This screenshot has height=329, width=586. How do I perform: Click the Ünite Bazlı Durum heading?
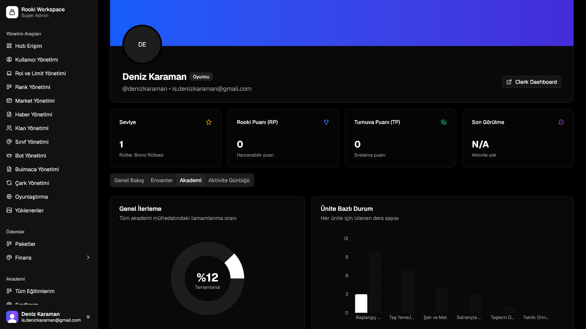coord(347,209)
